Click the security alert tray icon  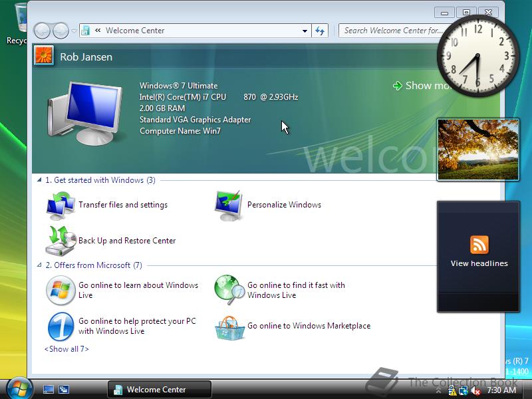(x=452, y=390)
